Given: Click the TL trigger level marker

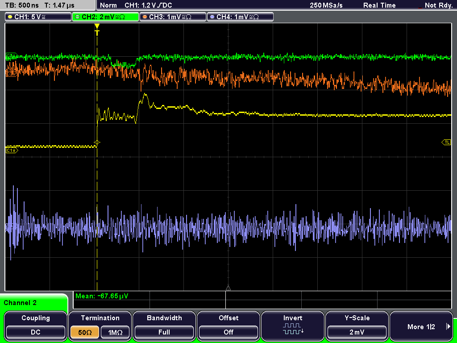Looking at the screenshot, I should [x=446, y=142].
